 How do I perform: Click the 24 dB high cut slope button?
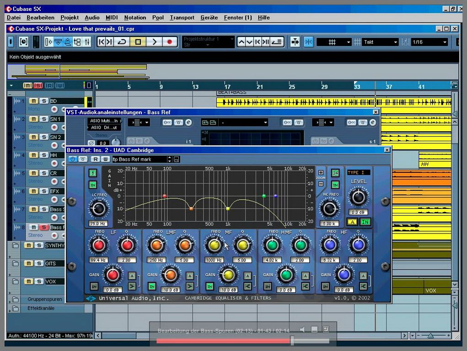point(335,173)
